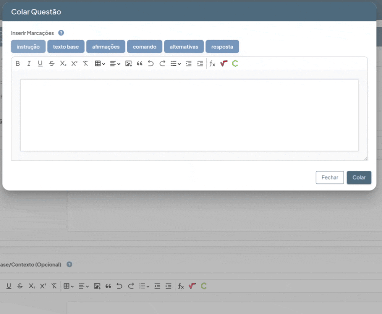Click strikethrough icon in Colar Questão editor
The width and height of the screenshot is (382, 314).
[52, 64]
